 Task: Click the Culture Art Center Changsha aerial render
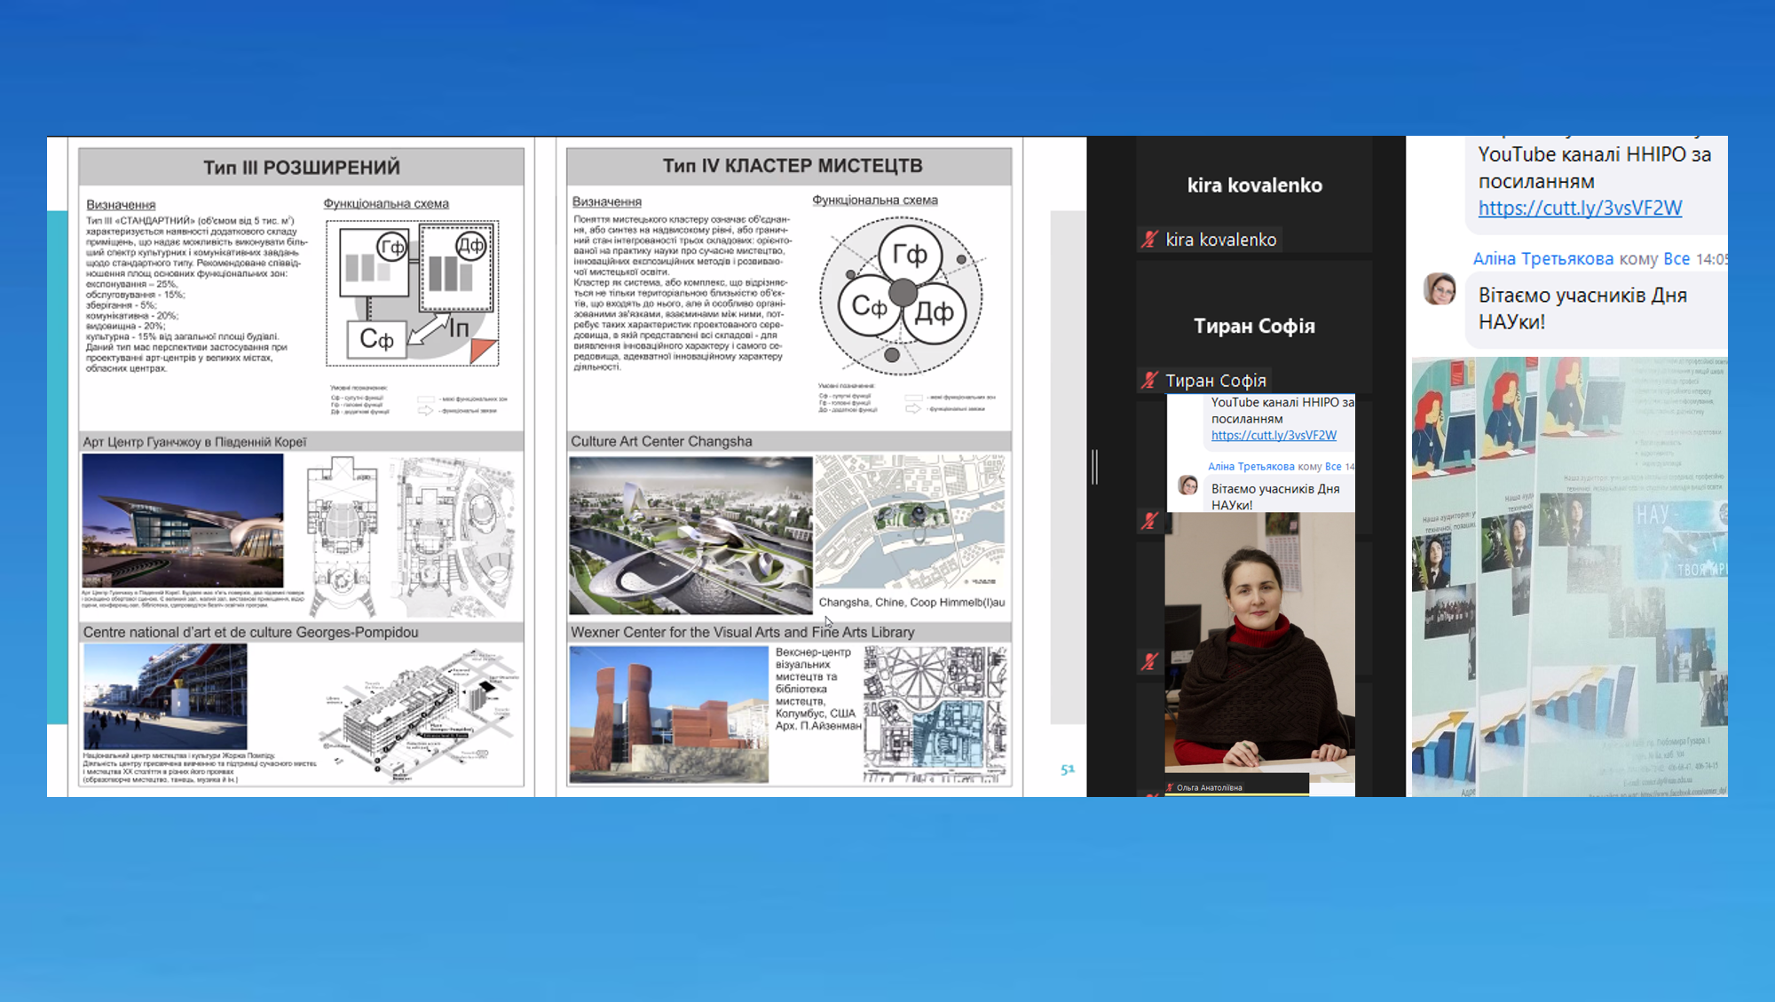(x=690, y=535)
